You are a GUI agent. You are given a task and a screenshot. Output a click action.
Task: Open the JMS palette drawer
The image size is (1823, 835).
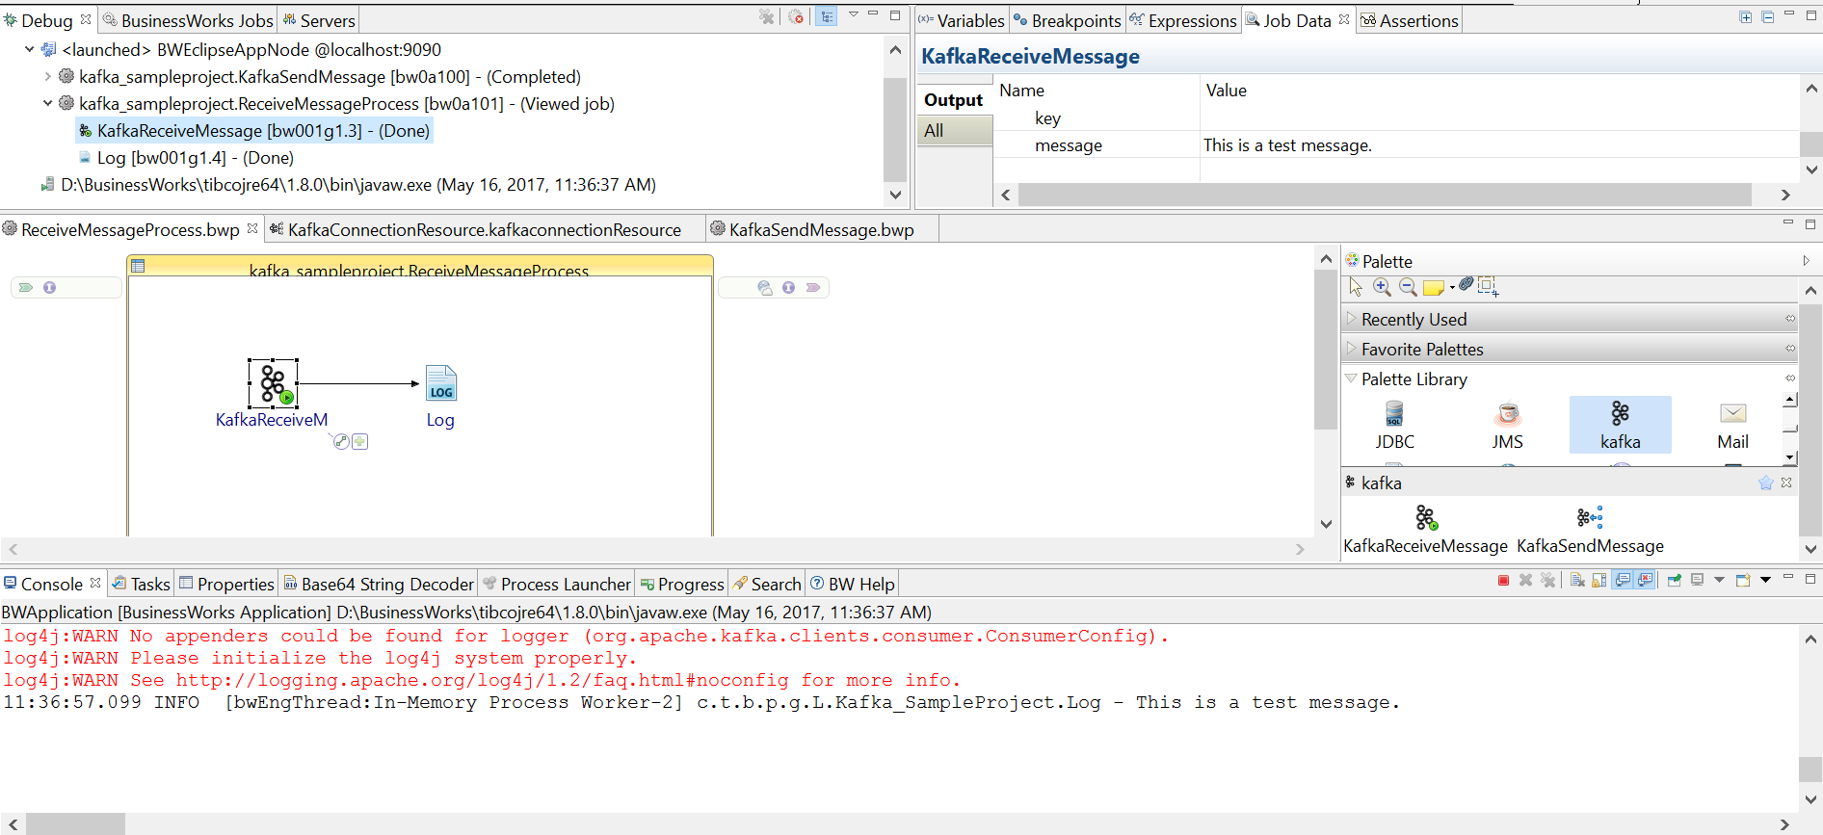click(x=1508, y=426)
